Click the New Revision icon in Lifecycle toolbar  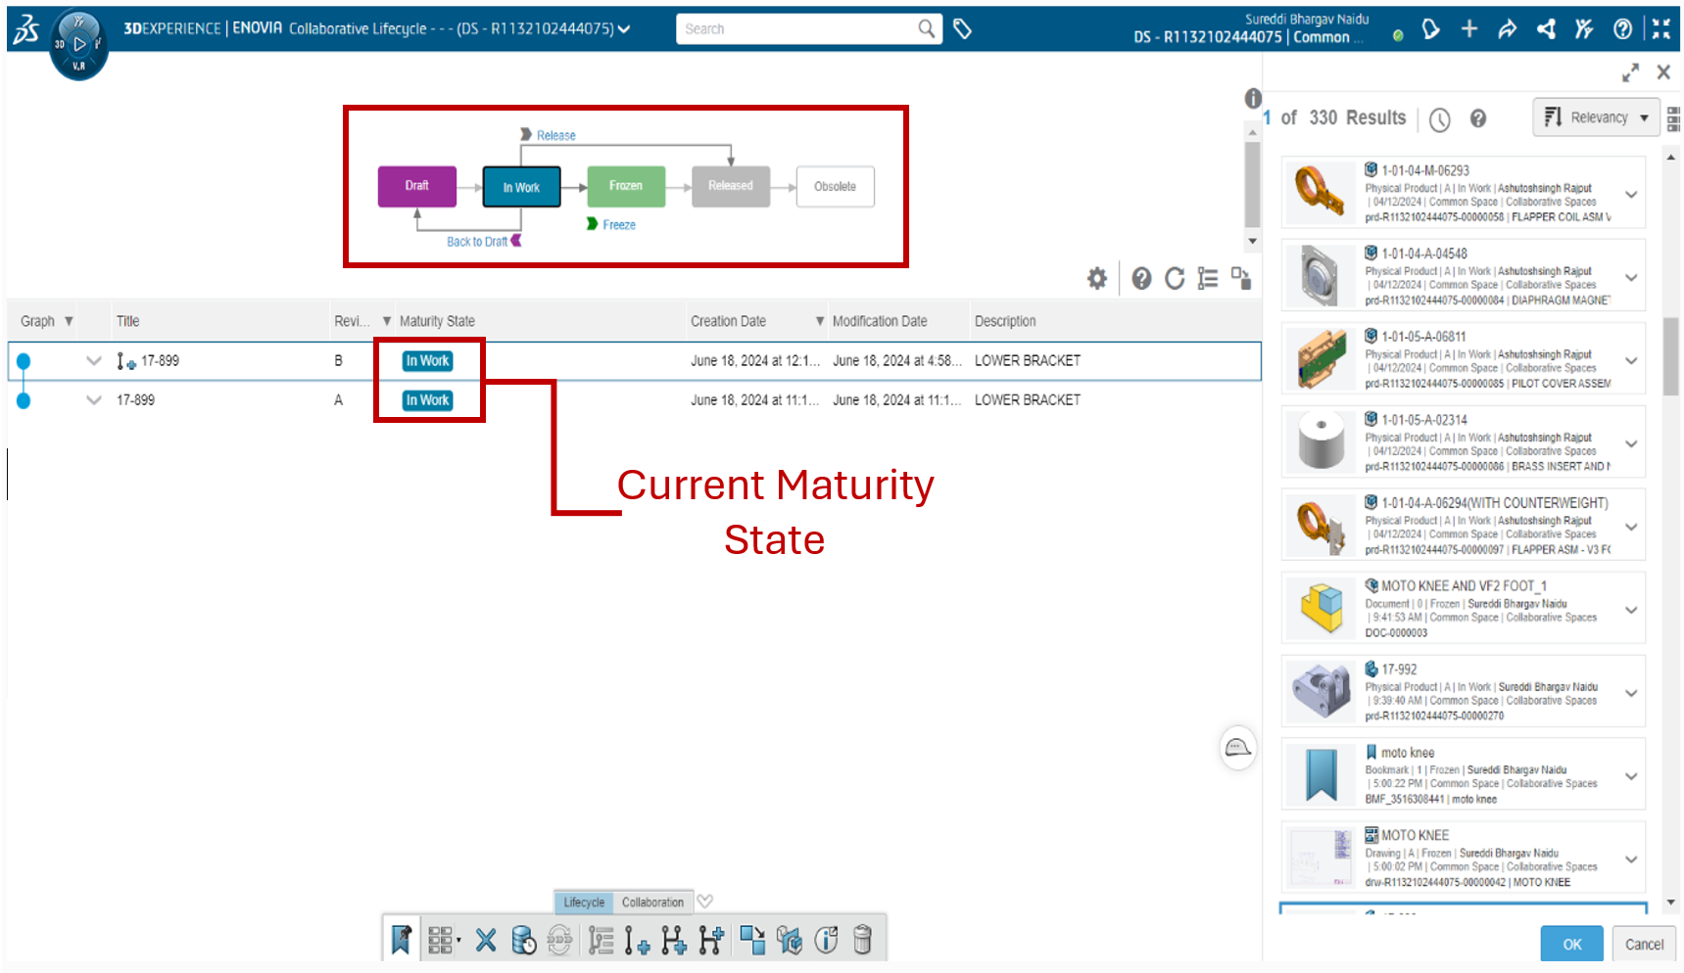[x=636, y=941]
